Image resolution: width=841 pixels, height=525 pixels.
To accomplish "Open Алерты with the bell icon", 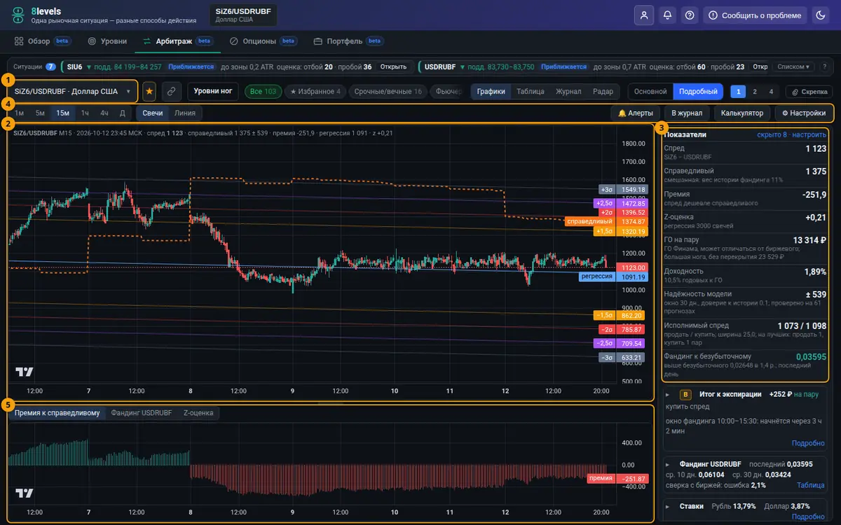I will pyautogui.click(x=636, y=113).
